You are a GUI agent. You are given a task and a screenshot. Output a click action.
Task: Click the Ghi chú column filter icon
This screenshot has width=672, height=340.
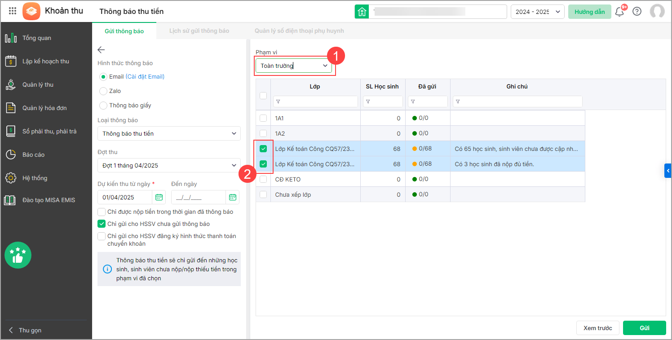click(458, 102)
